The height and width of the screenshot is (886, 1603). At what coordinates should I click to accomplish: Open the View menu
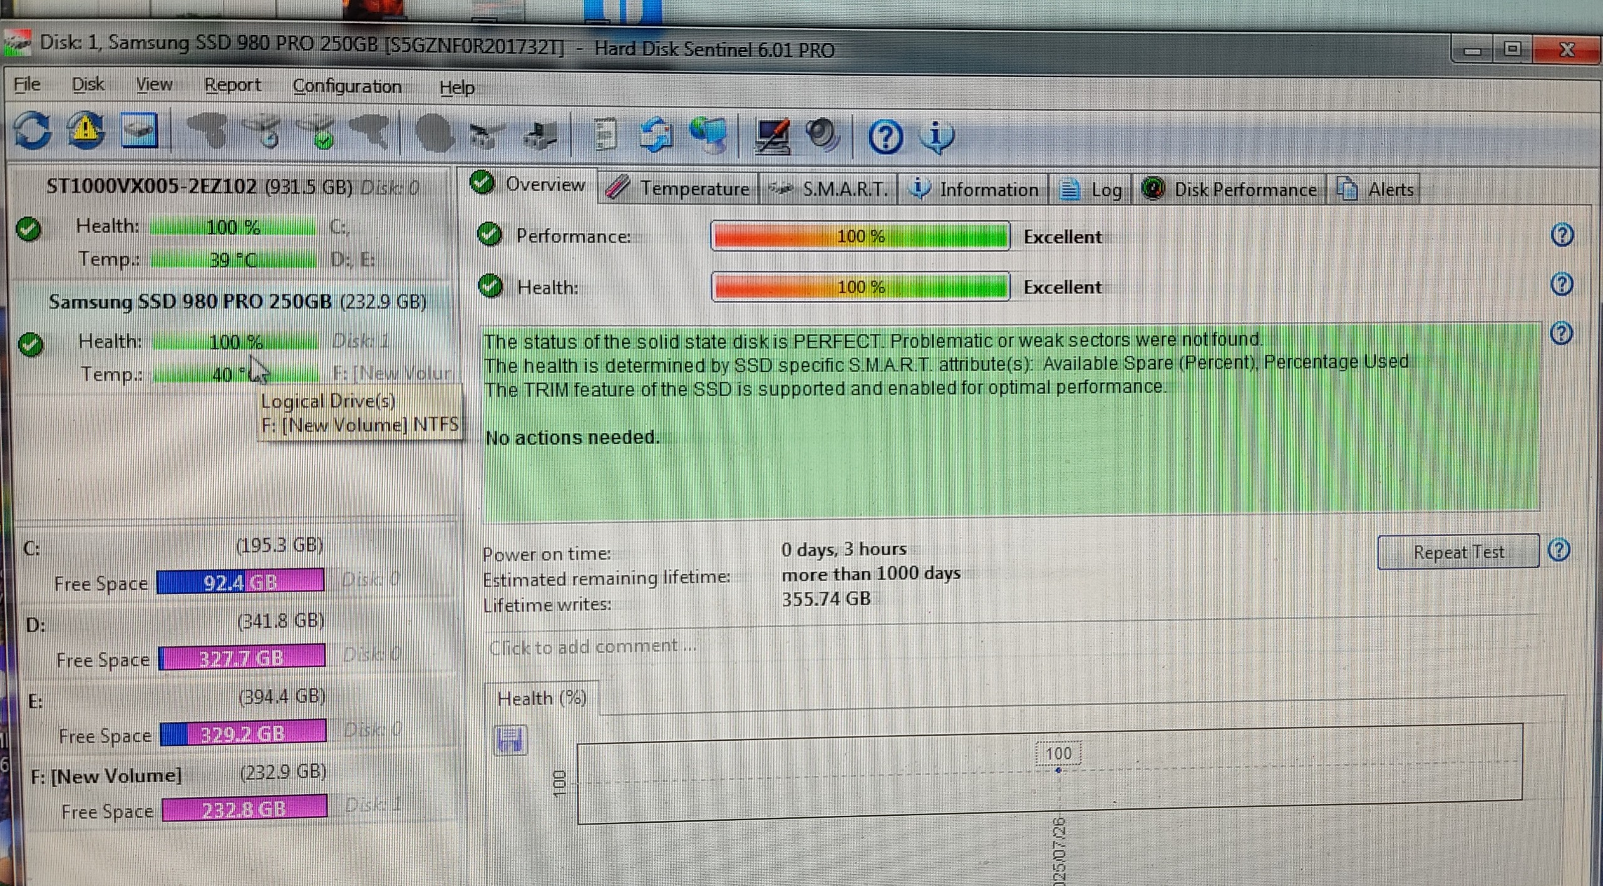(x=154, y=85)
